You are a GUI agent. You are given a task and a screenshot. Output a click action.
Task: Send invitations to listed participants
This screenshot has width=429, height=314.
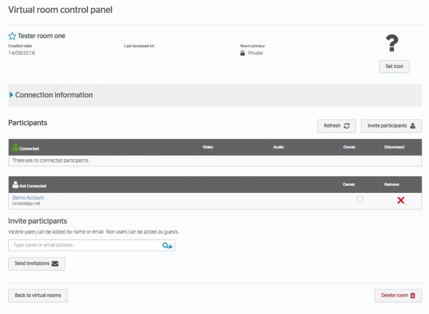[x=36, y=264]
